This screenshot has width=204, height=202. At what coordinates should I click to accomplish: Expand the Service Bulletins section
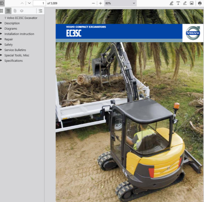(1, 50)
